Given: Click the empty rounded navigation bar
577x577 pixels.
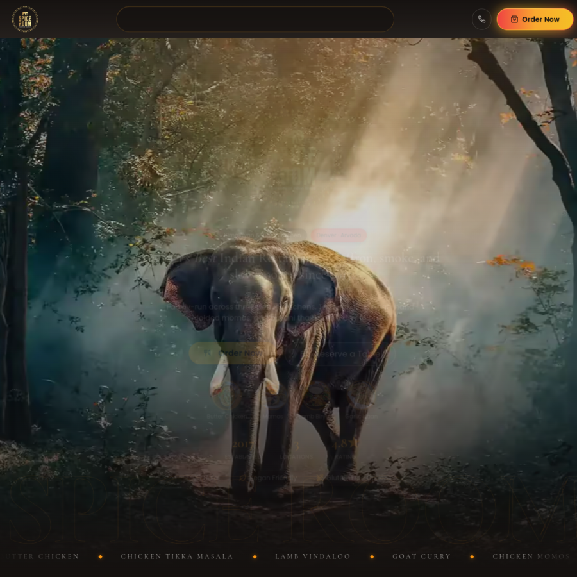Looking at the screenshot, I should (x=255, y=19).
